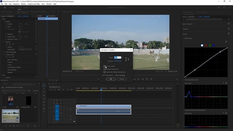The height and width of the screenshot is (131, 233).
Task: Select the Hand tool
Action: pyautogui.click(x=44, y=108)
